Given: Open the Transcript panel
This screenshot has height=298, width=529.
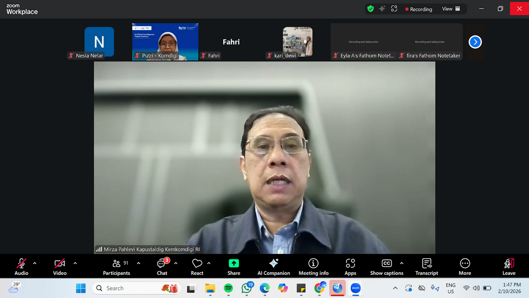Looking at the screenshot, I should pos(426,266).
